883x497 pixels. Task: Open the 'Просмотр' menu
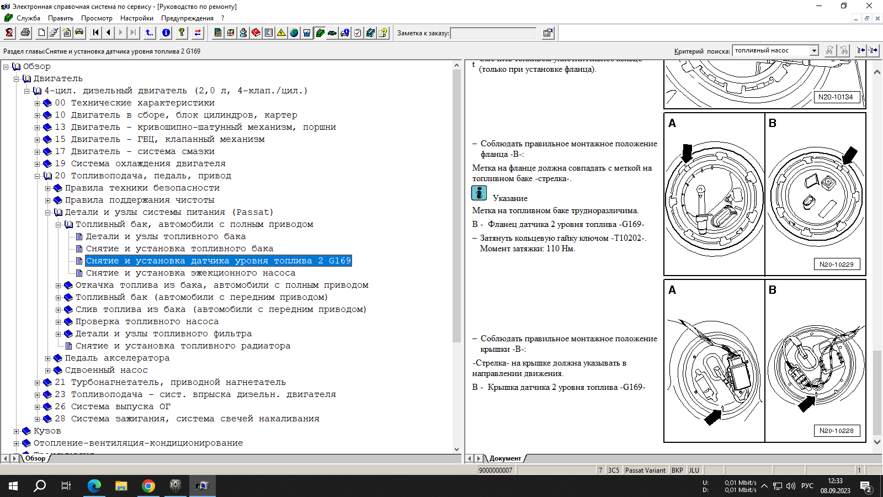(97, 18)
